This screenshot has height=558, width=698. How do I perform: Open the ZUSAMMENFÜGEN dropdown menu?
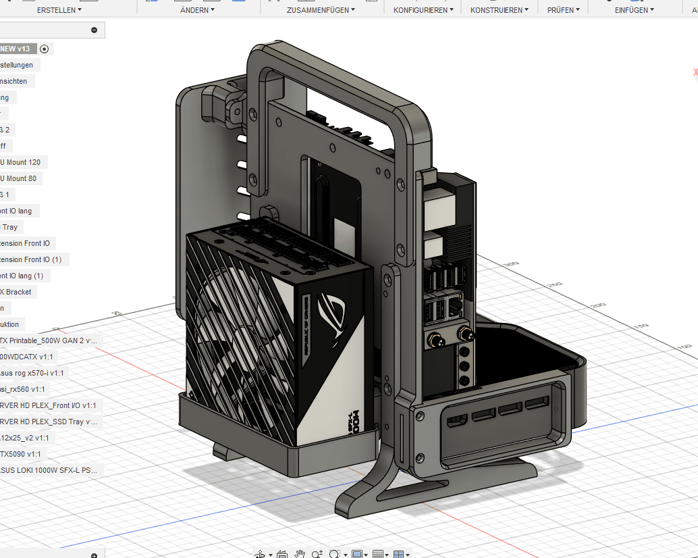pos(321,10)
